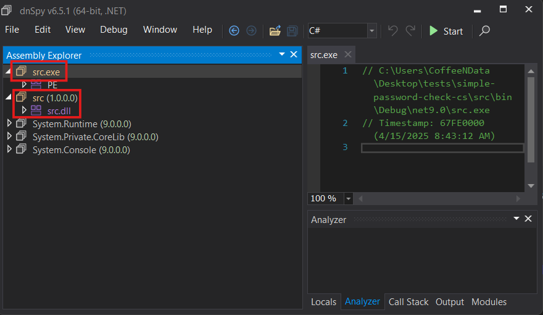
Task: Undo using the toolbar undo arrow
Action: [392, 30]
